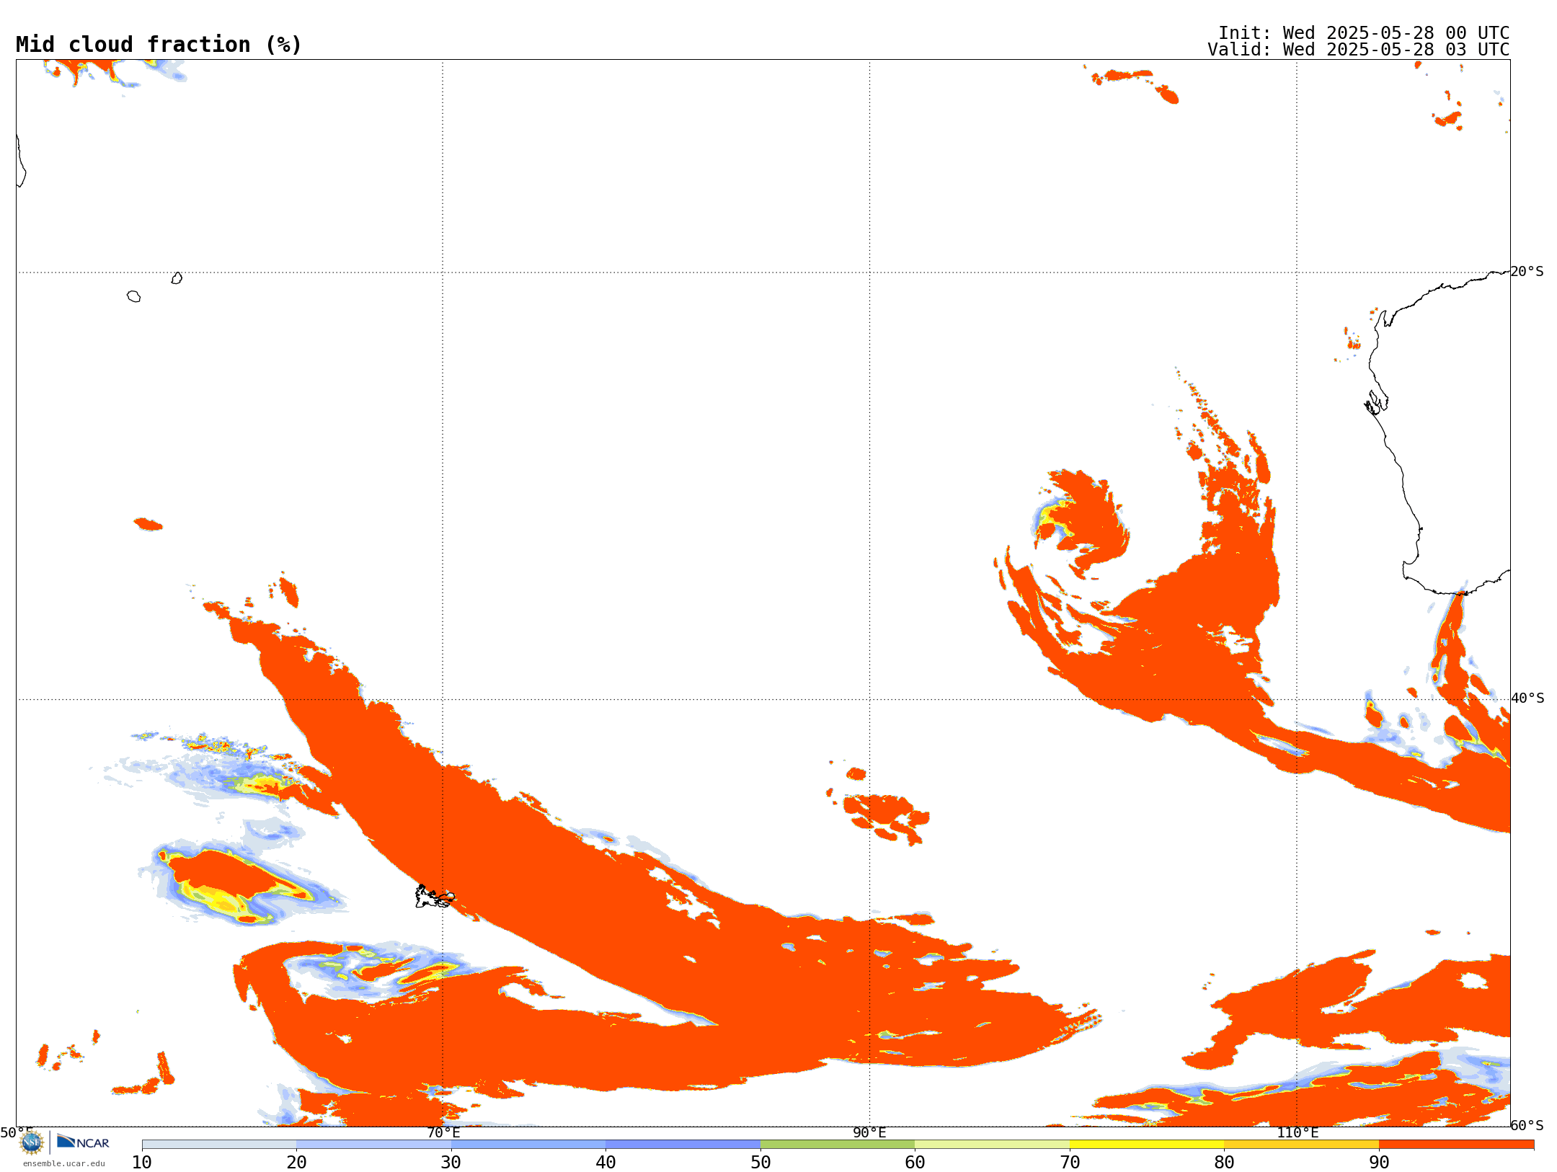Click the colorbar tick label 60
1557x1172 pixels.
pos(915,1162)
